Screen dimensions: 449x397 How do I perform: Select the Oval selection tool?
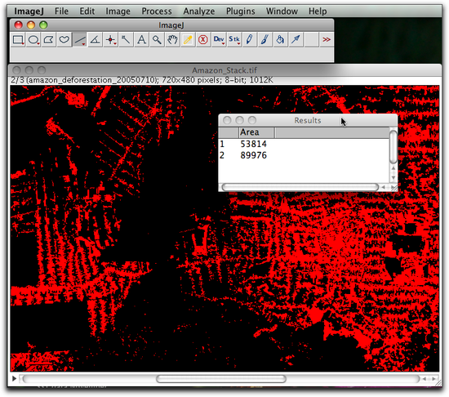[33, 39]
